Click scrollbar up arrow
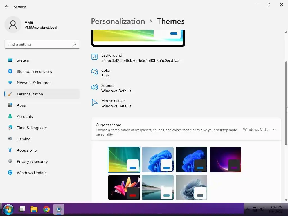Viewport: 288px width, 216px height. tap(286, 32)
